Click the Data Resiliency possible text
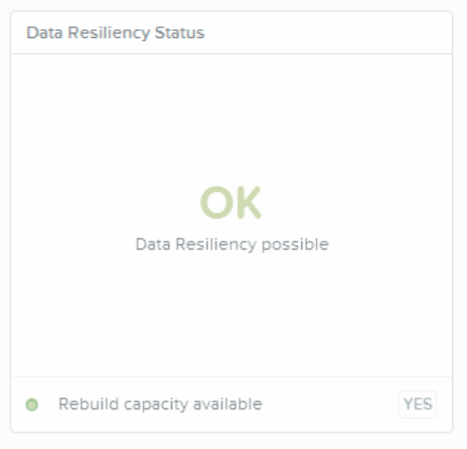The image size is (467, 449). click(232, 245)
